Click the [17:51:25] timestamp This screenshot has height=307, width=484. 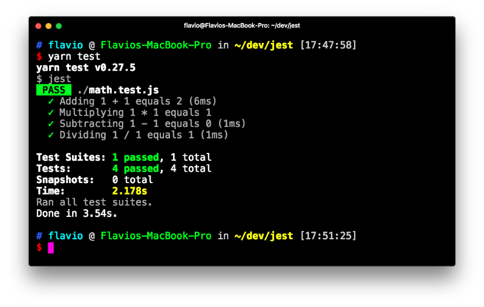[x=329, y=236]
